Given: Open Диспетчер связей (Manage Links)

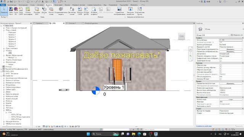Looking at the screenshot, I should [x=72, y=11].
